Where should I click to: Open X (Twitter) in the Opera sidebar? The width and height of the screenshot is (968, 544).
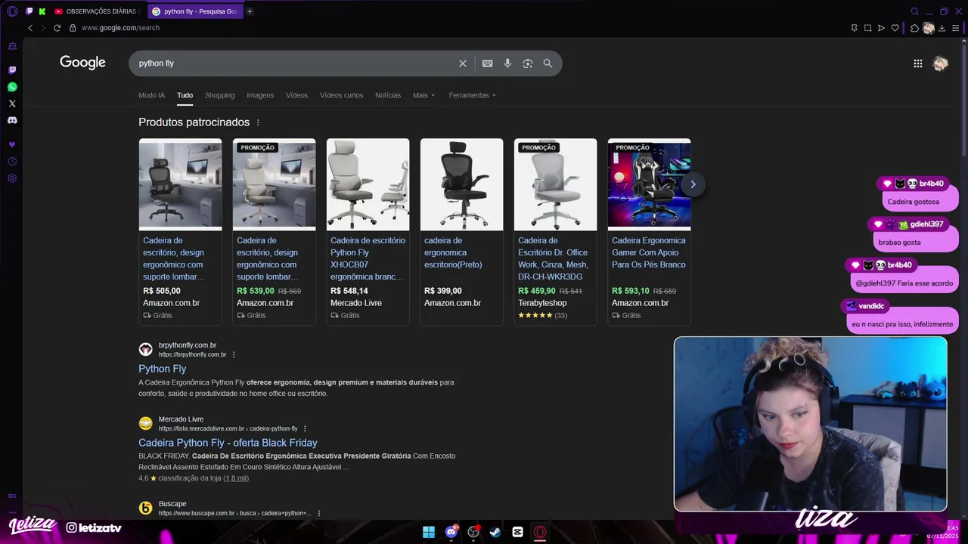(12, 104)
